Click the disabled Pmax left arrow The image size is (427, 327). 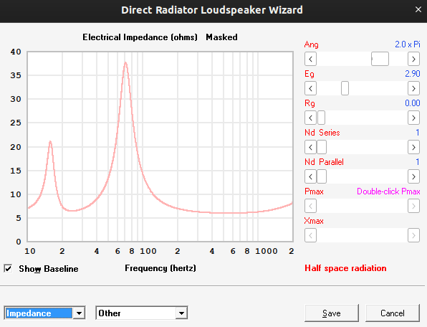(310, 206)
